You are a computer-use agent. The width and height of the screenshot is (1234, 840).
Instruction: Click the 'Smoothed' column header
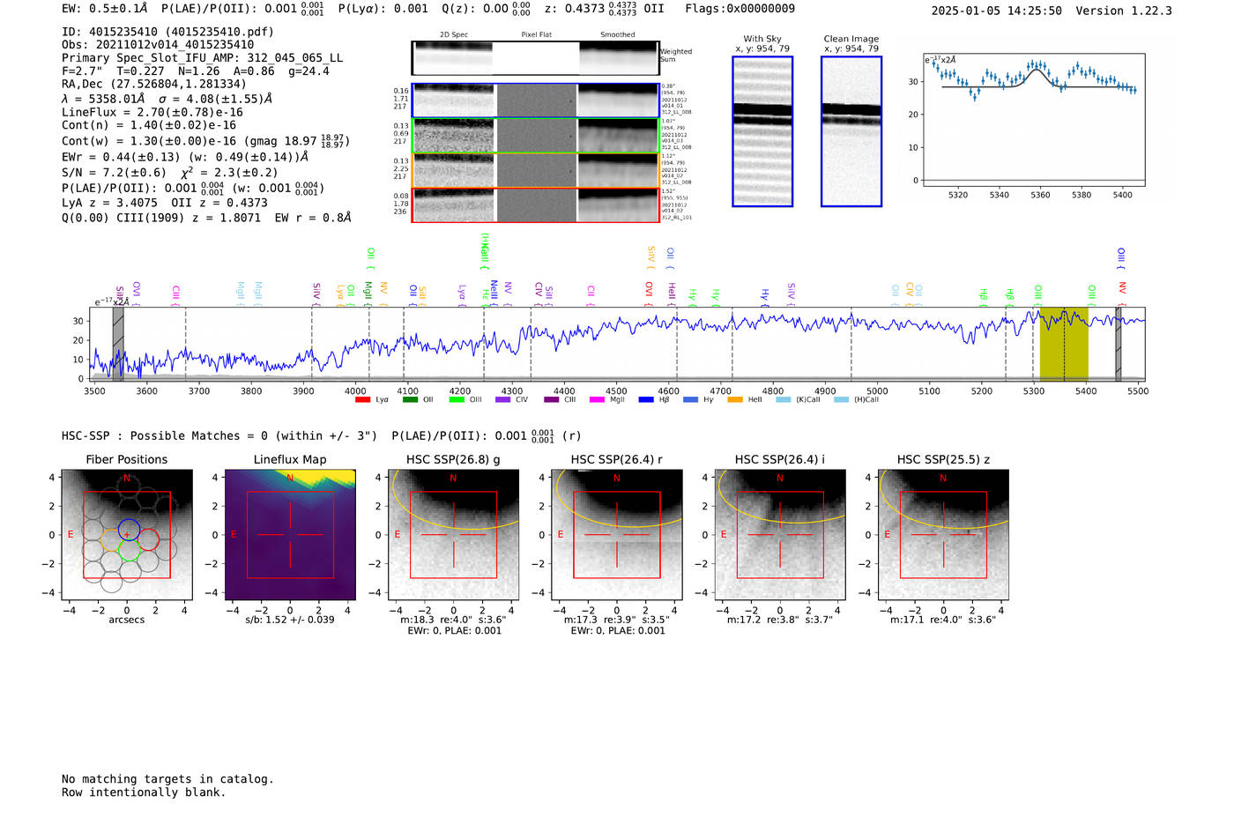[x=618, y=35]
